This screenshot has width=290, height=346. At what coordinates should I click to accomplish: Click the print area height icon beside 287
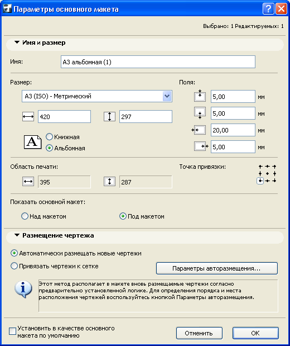click(x=109, y=182)
